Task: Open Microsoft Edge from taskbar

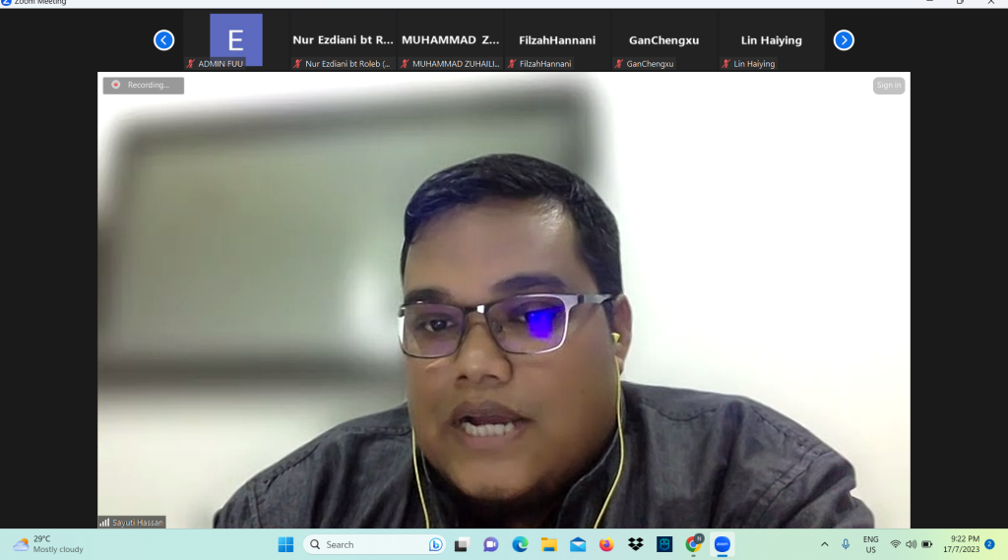Action: (x=520, y=544)
